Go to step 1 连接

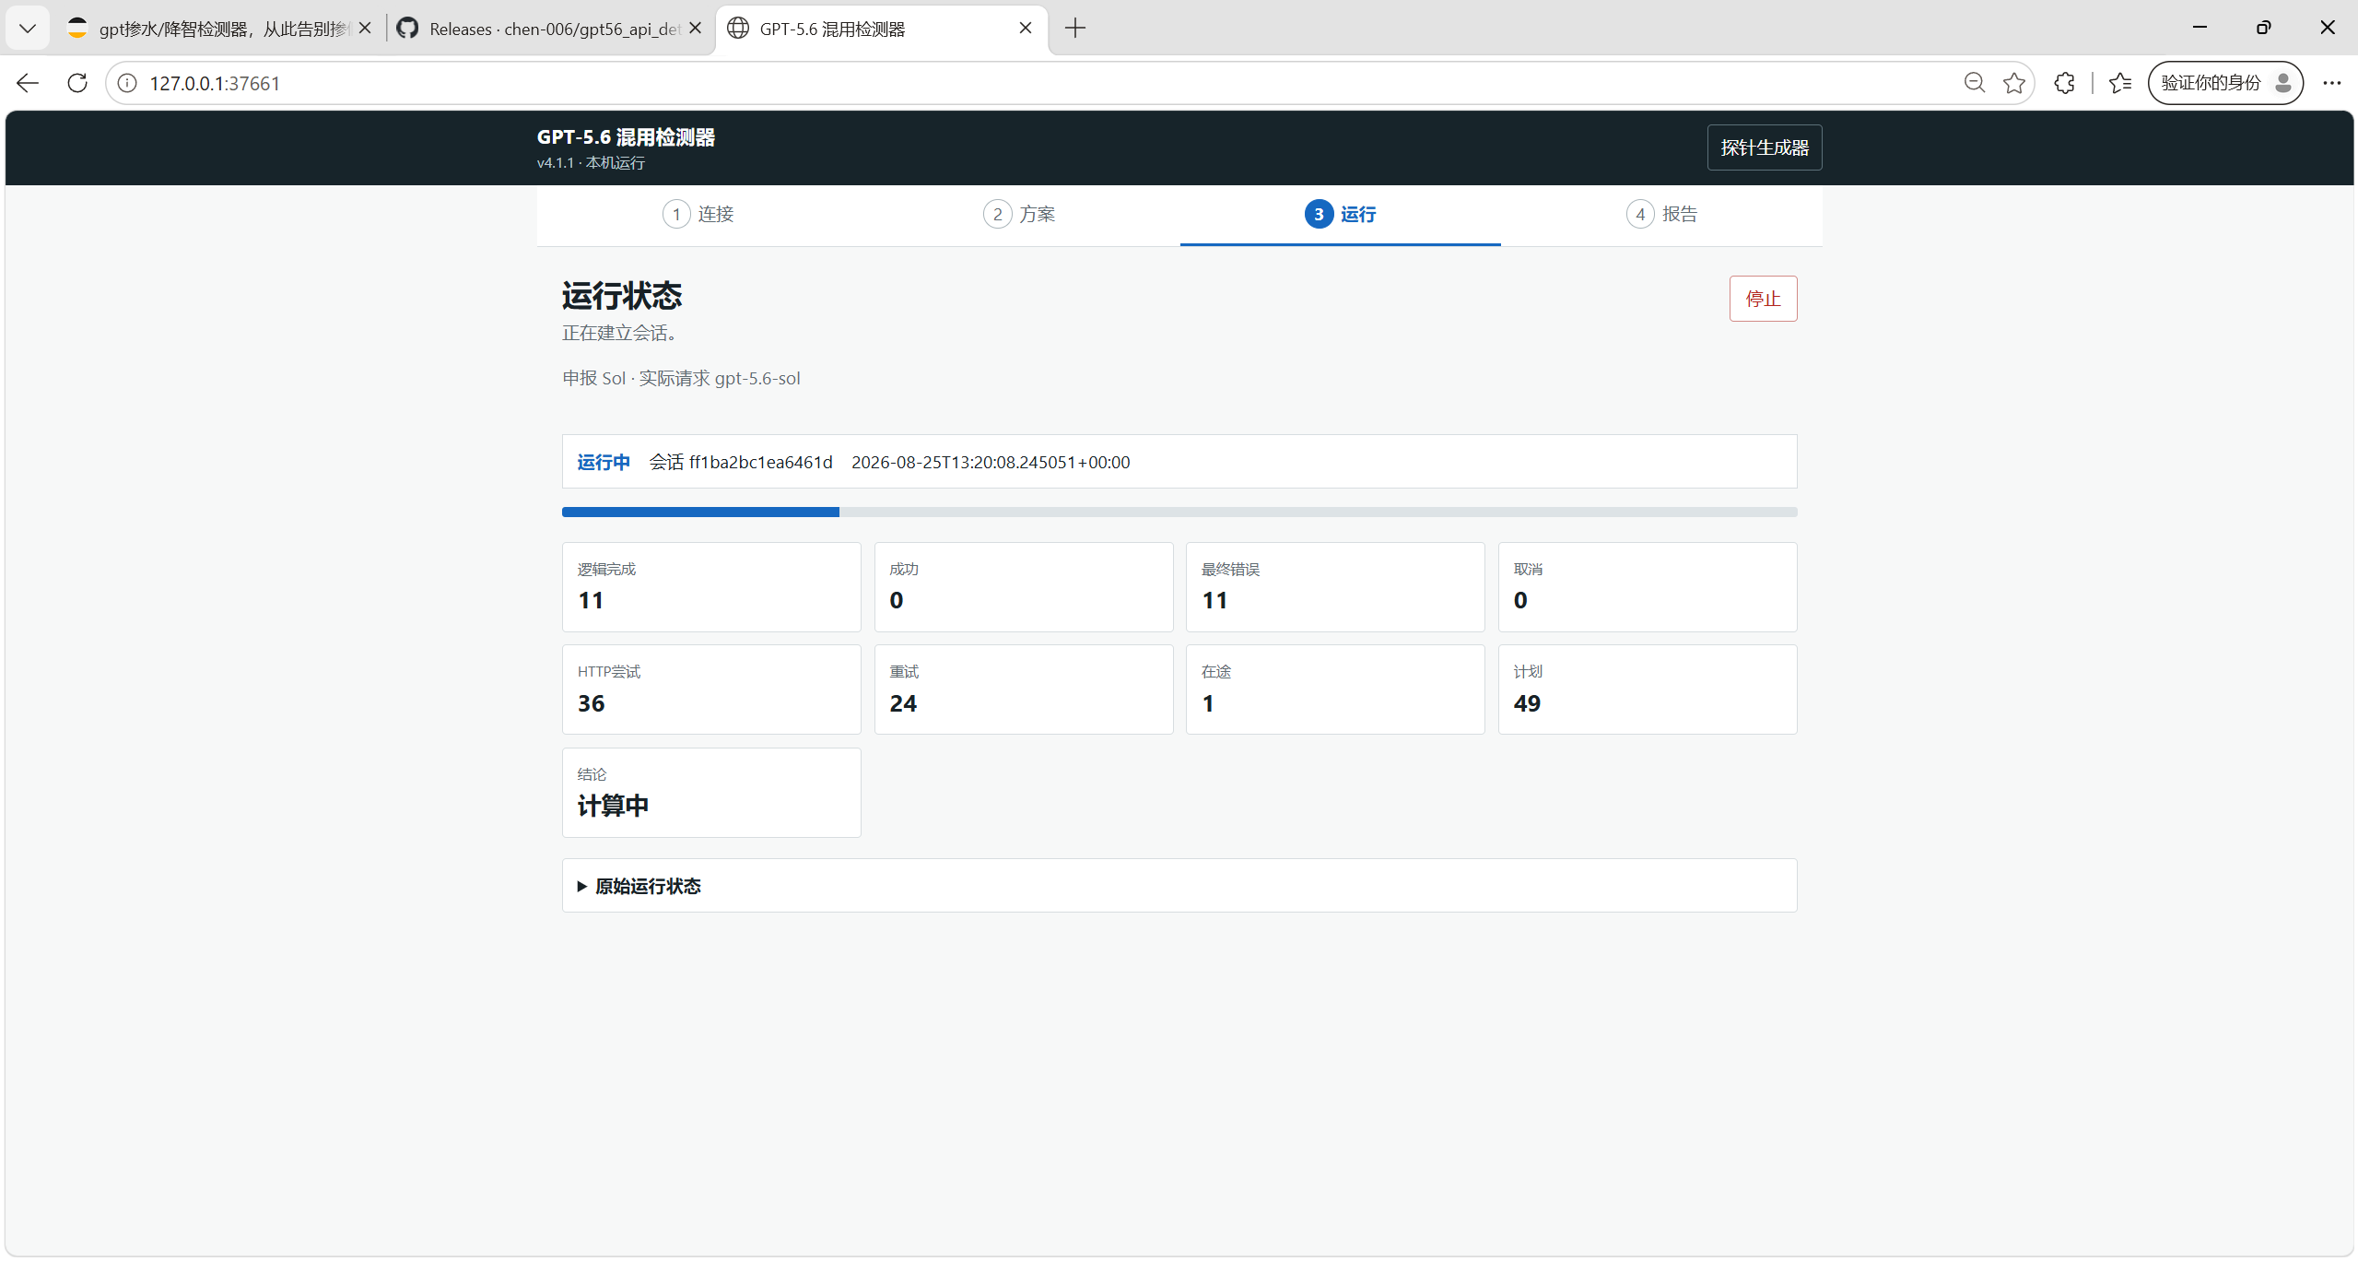pos(698,215)
